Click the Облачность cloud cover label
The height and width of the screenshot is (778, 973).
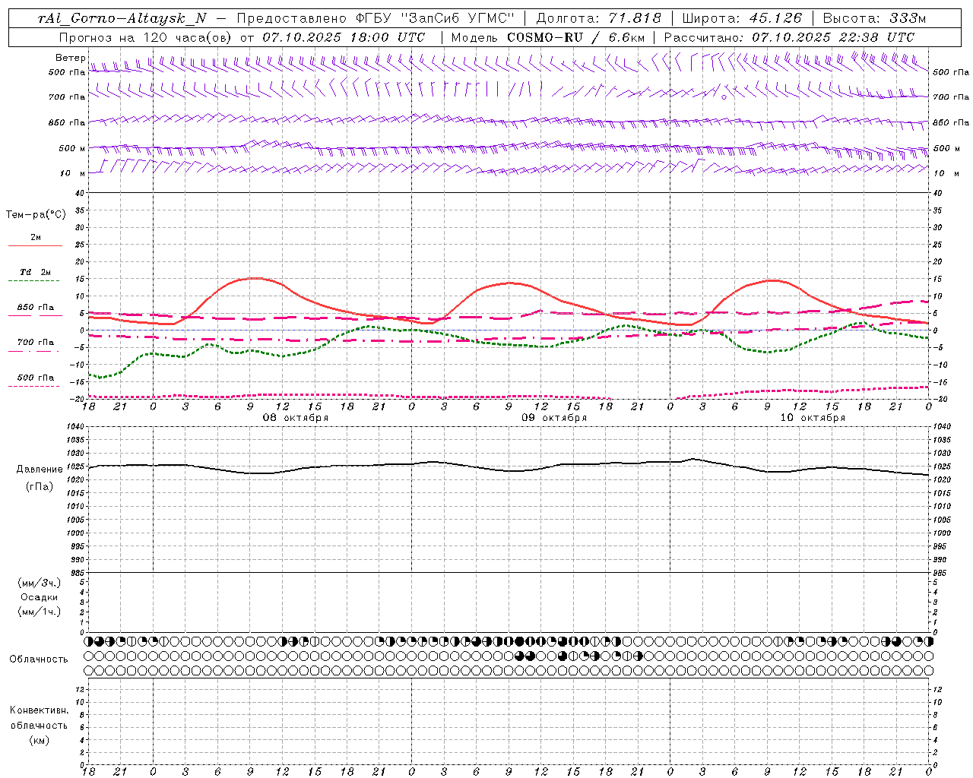pyautogui.click(x=39, y=659)
